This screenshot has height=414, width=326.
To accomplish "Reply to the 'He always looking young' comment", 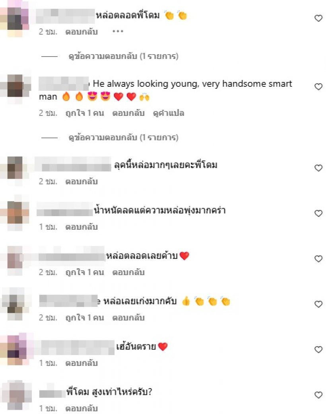I will pos(128,113).
